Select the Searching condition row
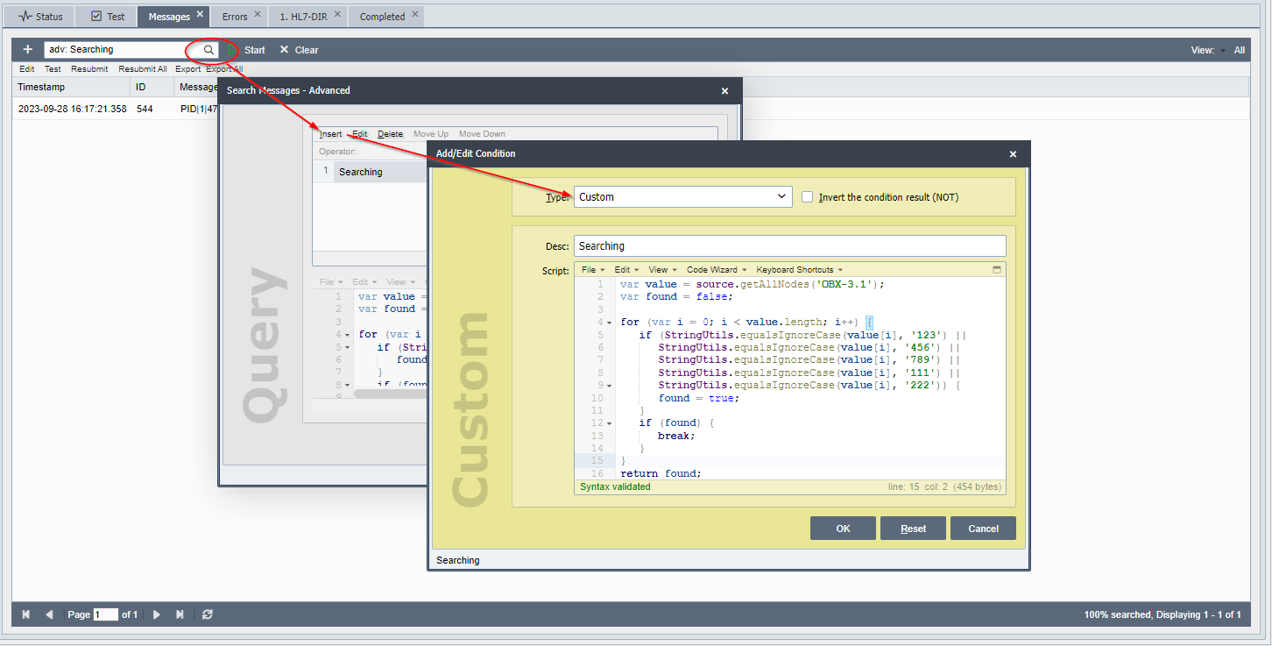 371,172
